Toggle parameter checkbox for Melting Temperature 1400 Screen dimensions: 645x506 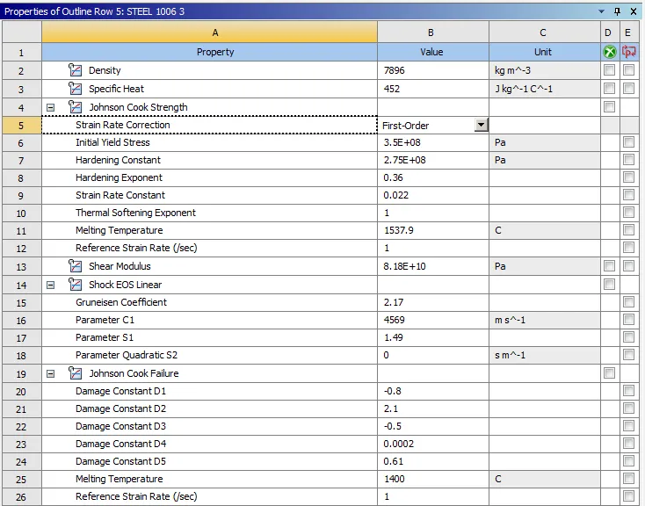click(x=628, y=479)
